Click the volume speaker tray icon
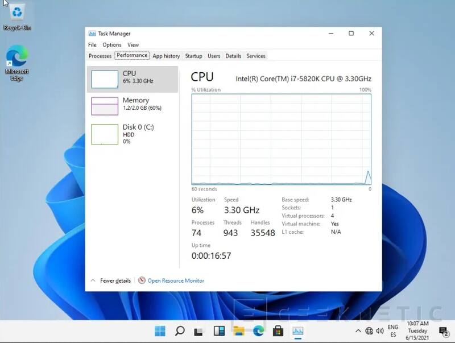455x343 pixels. tap(379, 331)
